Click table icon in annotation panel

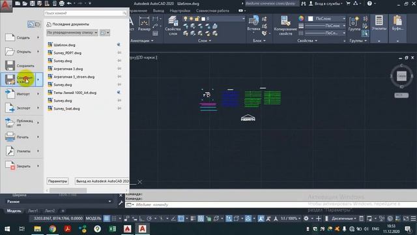155,33
